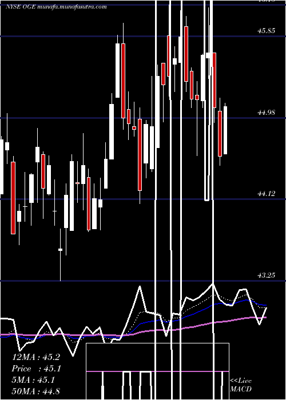Click the NYSE OGE munafa.munafasutra.com title text
Screen dimensions: 286x400
coord(56,7)
